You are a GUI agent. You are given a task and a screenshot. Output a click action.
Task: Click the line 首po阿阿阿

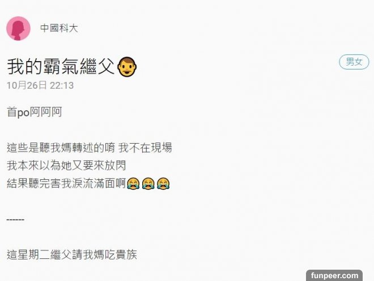[x=35, y=112]
